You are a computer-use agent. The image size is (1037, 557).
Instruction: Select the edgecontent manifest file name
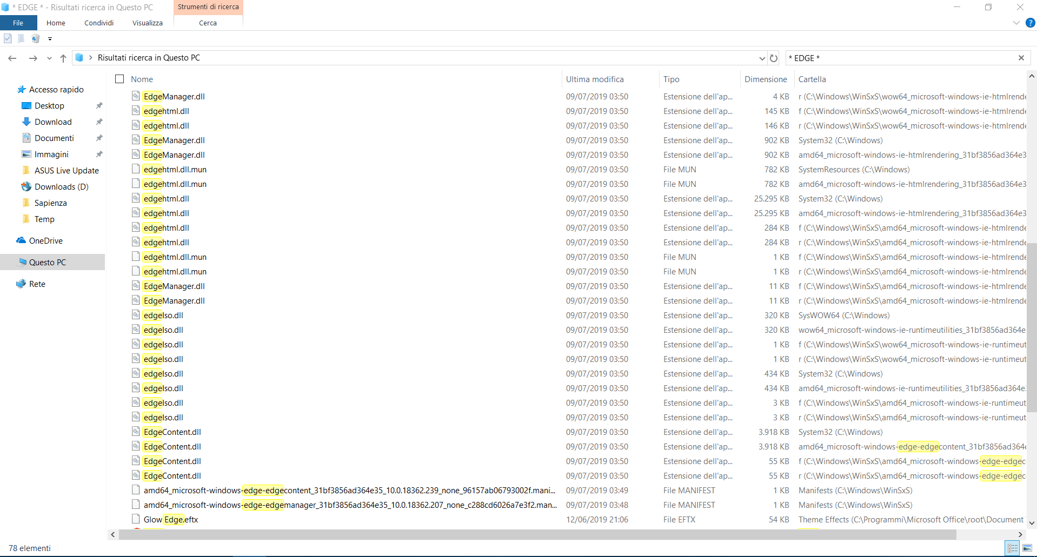(349, 490)
